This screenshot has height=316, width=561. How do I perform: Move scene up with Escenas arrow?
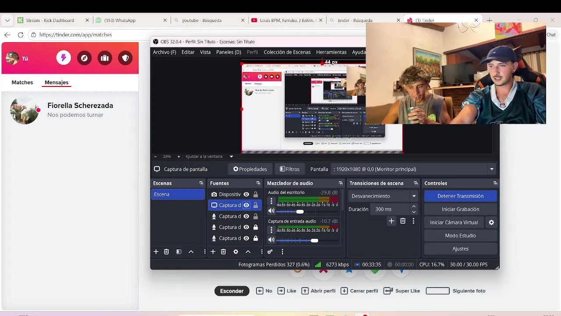(x=191, y=251)
